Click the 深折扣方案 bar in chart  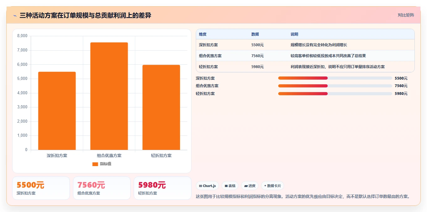pos(57,111)
